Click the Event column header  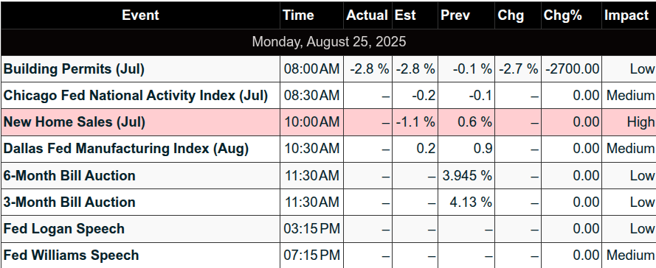[140, 15]
